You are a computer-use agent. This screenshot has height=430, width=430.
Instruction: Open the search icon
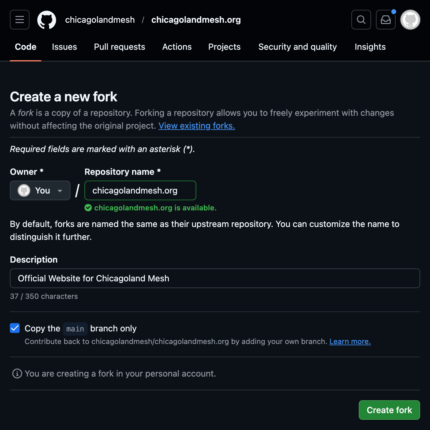coord(361,19)
